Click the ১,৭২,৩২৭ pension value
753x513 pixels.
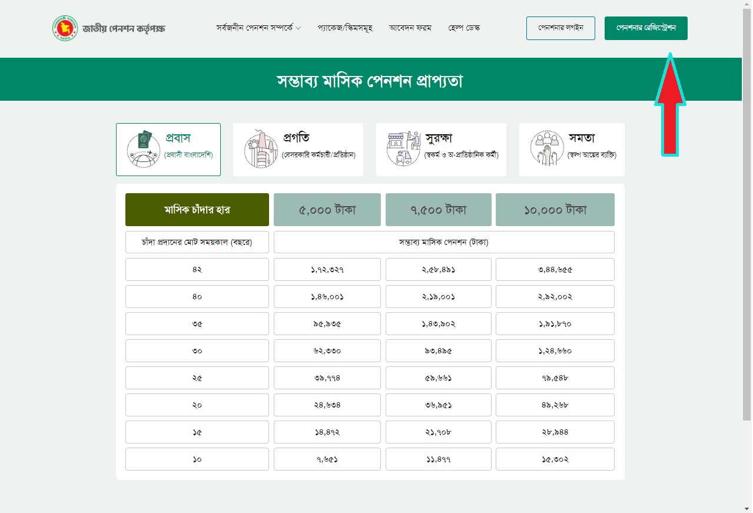click(x=327, y=269)
